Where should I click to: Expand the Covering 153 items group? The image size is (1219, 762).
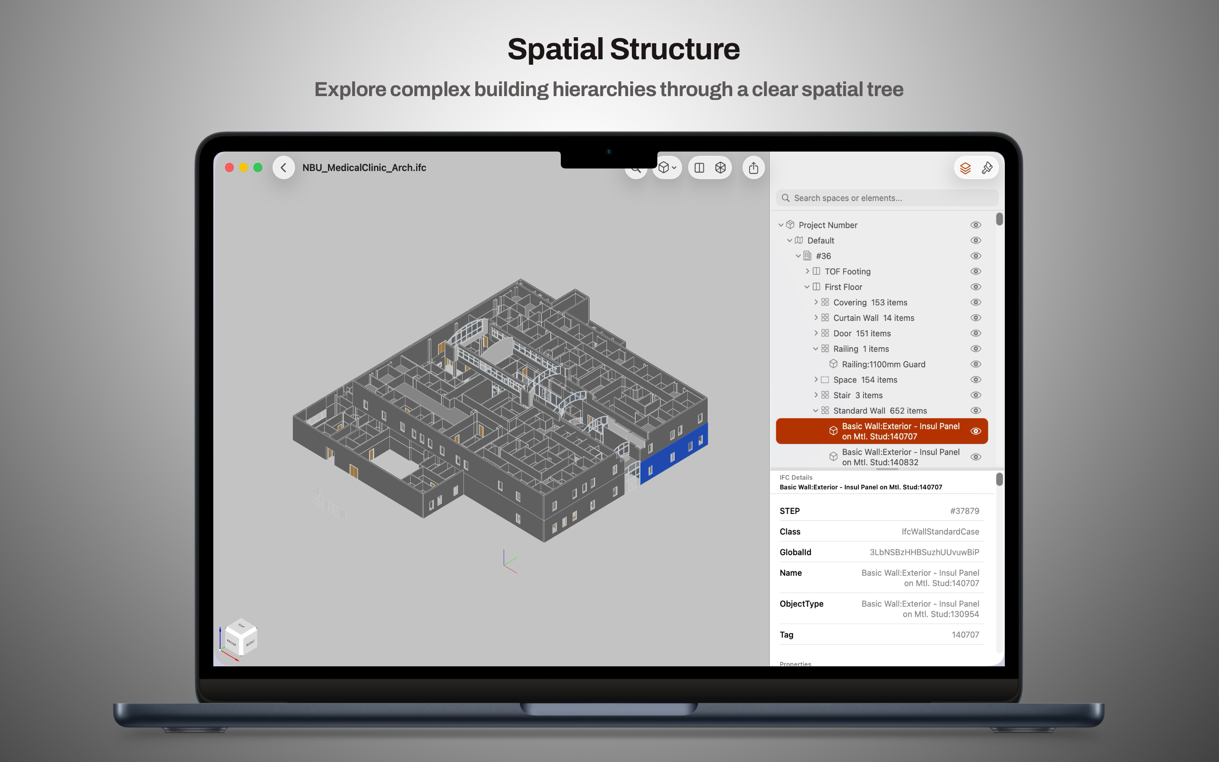[816, 302]
